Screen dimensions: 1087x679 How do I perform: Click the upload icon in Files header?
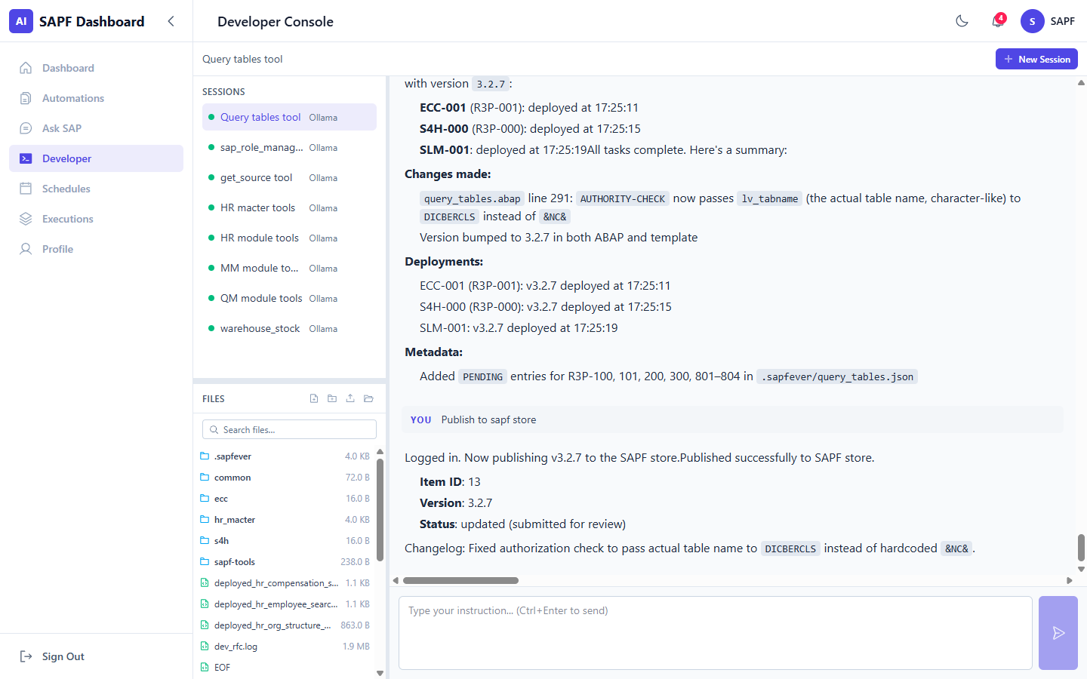350,398
